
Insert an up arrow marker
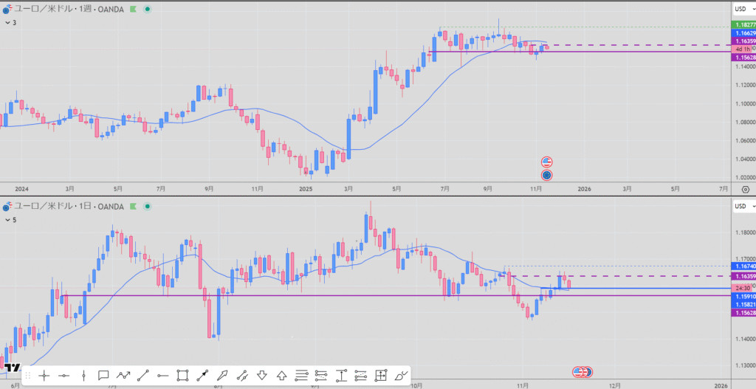281,376
